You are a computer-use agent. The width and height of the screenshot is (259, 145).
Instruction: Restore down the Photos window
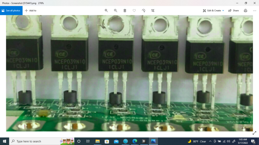(x=246, y=3)
